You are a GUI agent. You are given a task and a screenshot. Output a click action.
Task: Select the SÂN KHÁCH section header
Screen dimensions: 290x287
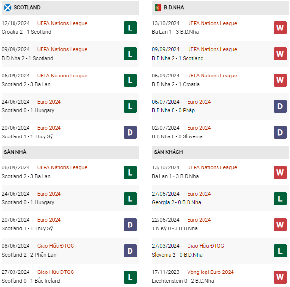pyautogui.click(x=220, y=152)
